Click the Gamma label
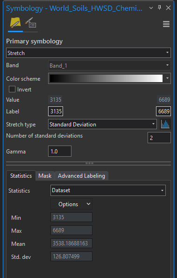The image size is (177, 278). coord(16,152)
